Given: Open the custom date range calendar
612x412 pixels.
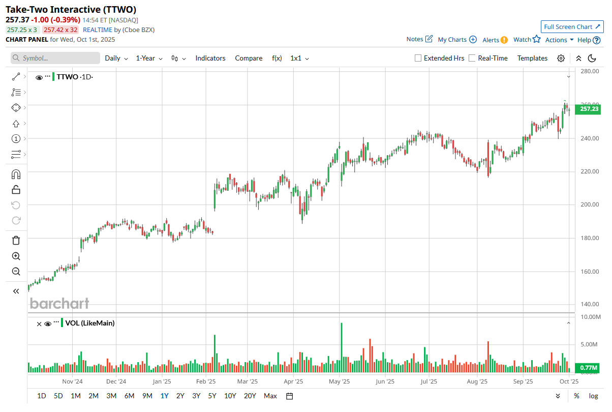Looking at the screenshot, I should 290,396.
